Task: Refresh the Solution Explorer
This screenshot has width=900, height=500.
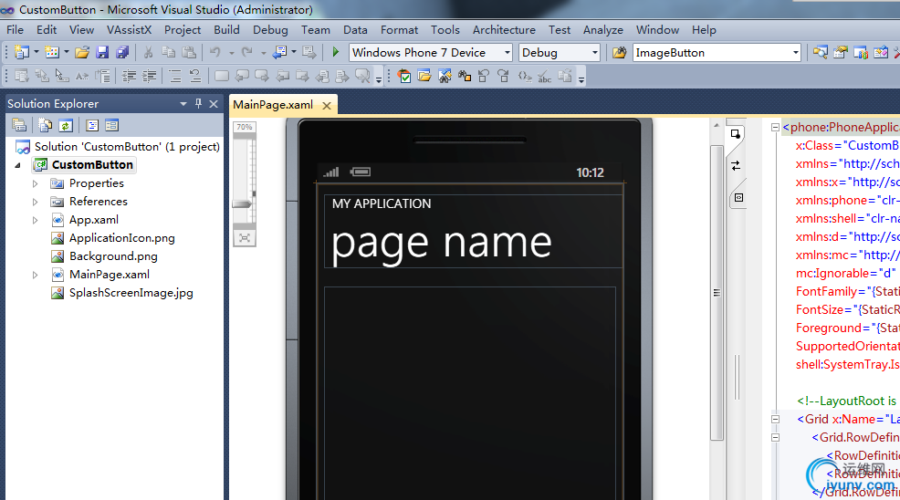Action: click(66, 125)
